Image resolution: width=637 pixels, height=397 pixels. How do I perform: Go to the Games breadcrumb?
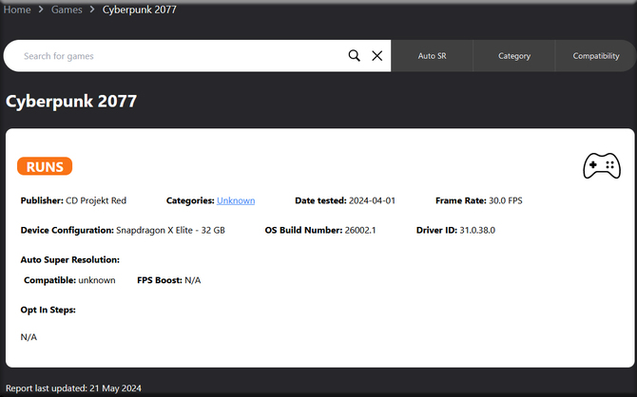[67, 9]
